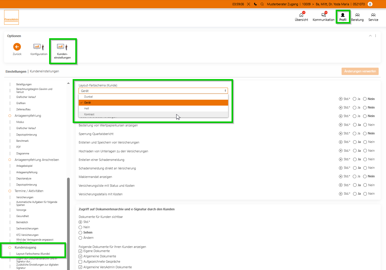Open the Konfiguration options icon
Viewport: 386px width, 270px height.
39,47
